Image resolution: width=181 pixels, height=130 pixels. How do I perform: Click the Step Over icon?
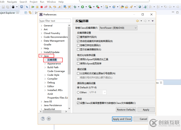click(x=55, y=7)
